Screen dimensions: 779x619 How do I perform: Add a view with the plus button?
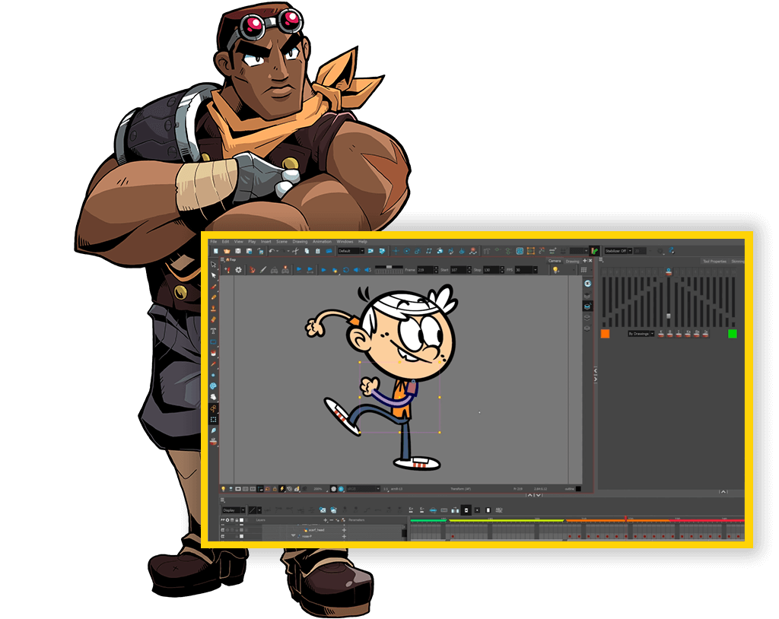point(585,261)
